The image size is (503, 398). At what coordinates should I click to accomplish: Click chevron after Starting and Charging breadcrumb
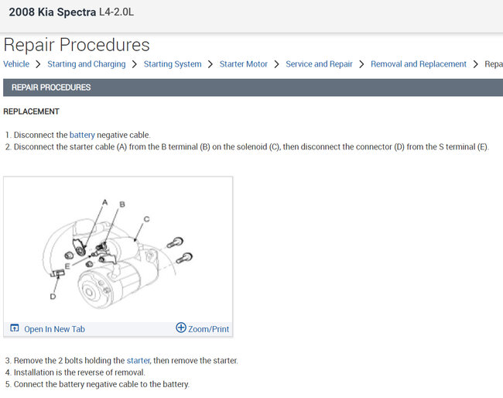tap(135, 64)
